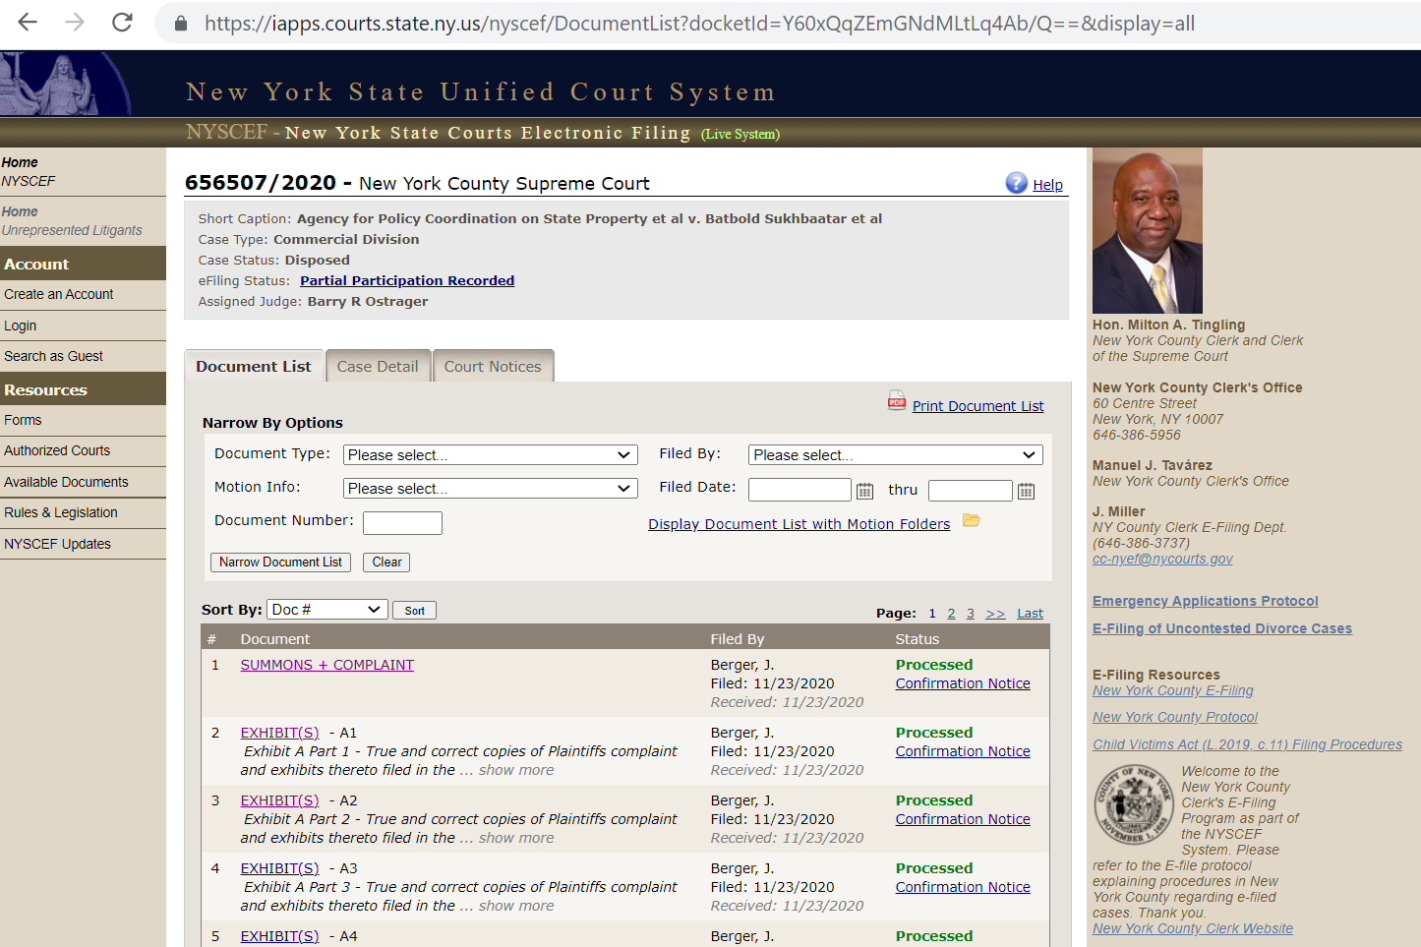Click the Motion Folders folder icon

[971, 520]
